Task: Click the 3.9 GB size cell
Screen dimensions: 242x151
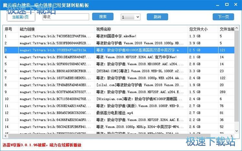Action: pos(195,43)
